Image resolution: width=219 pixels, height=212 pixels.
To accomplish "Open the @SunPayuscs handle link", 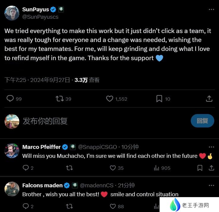I will pos(40,17).
